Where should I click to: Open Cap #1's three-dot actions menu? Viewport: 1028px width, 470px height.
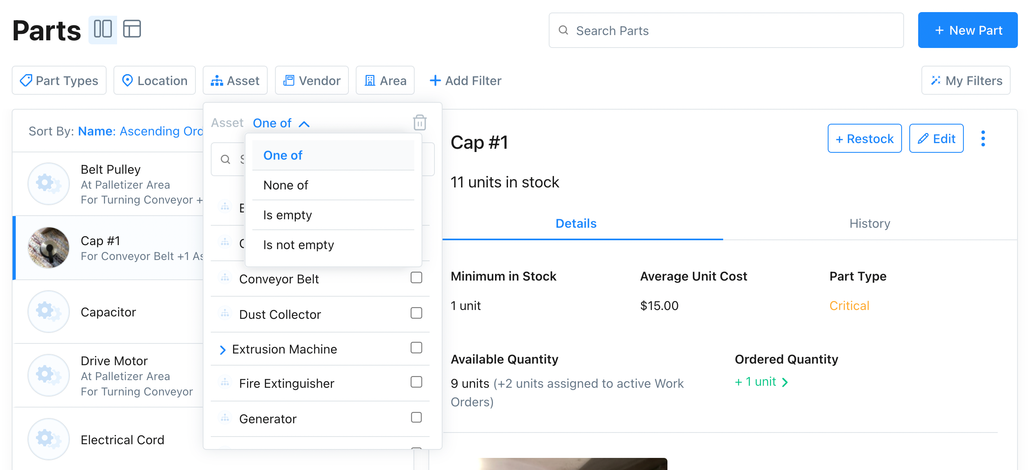[984, 138]
